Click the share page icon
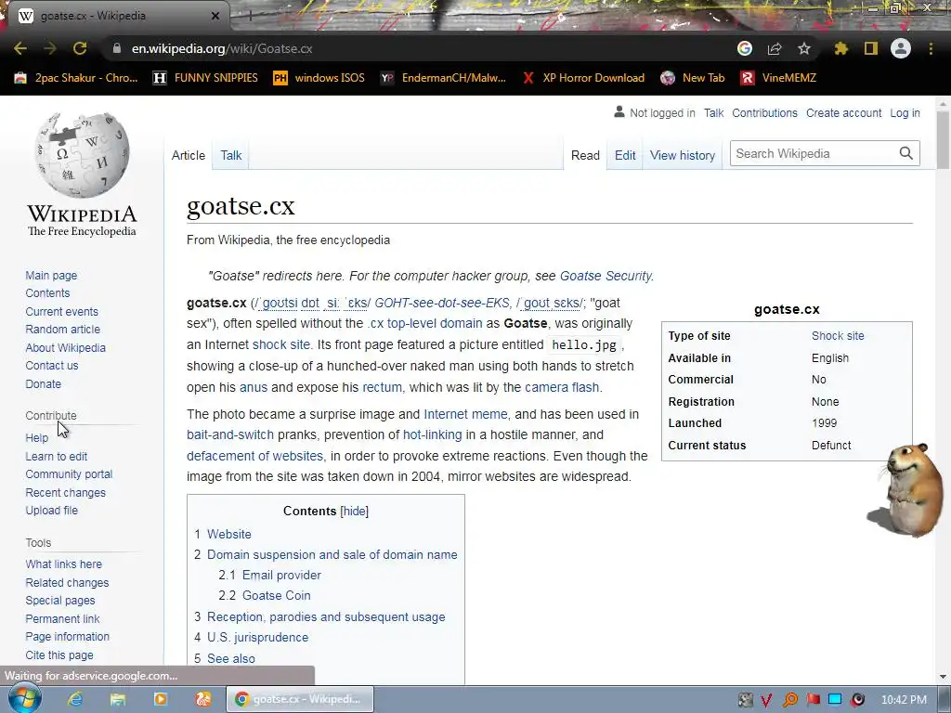The image size is (951, 713). [775, 48]
